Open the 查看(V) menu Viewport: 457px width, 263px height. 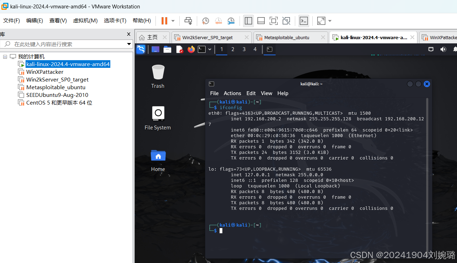click(58, 21)
